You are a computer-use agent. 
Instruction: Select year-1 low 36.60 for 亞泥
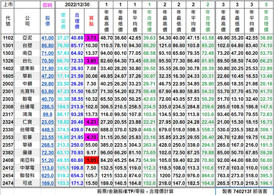(120, 38)
